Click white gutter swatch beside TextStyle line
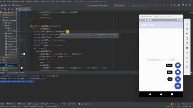Viewport: 193px width, 108px height. 22,68
